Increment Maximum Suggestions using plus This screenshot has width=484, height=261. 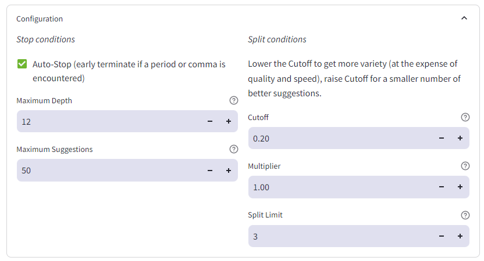[x=229, y=171]
